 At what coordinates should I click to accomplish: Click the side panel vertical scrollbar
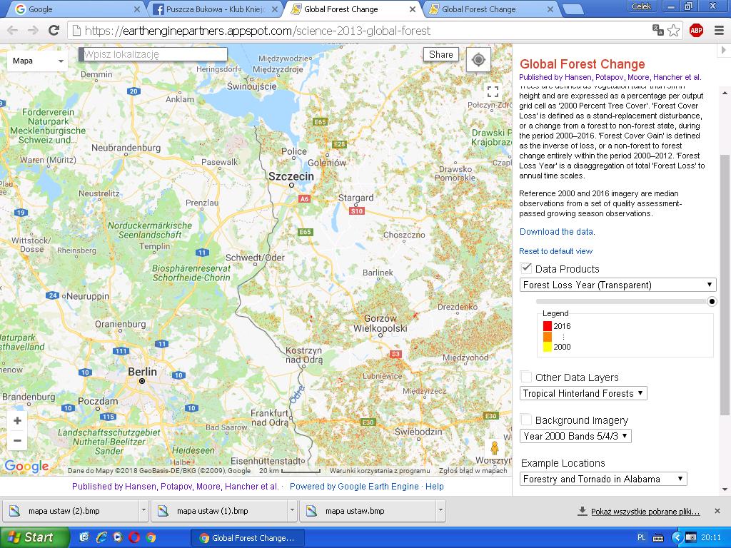(725, 284)
